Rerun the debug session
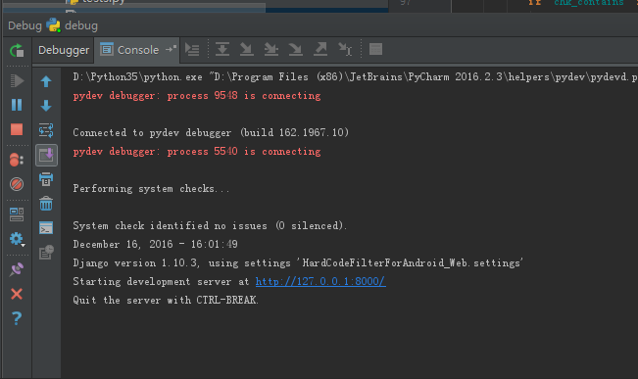 [17, 51]
